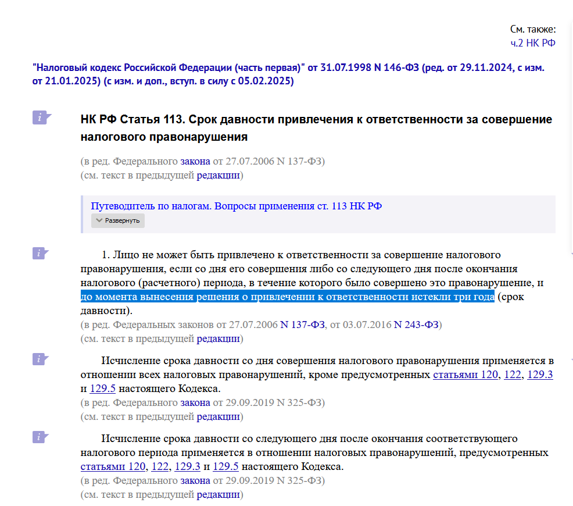This screenshot has width=573, height=506.
Task: Click info icon beside 'Исчисление срока давности со дня совершения'
Action: point(40,359)
